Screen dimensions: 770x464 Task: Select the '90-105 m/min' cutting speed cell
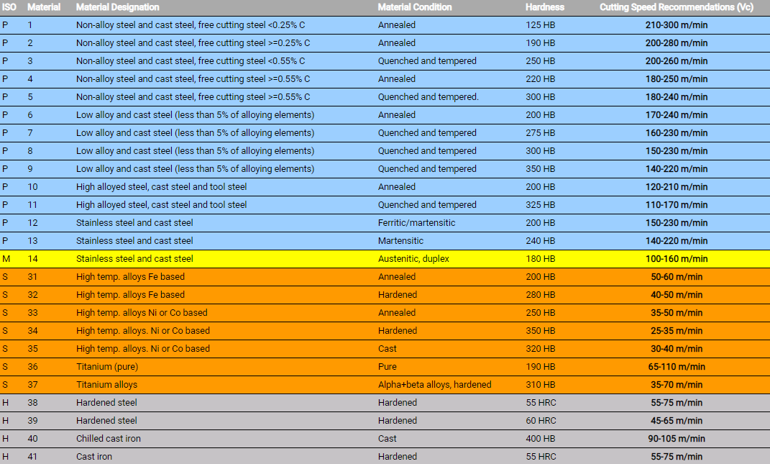(x=677, y=439)
